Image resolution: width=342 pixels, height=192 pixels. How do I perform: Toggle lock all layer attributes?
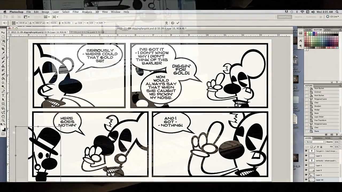(321, 147)
